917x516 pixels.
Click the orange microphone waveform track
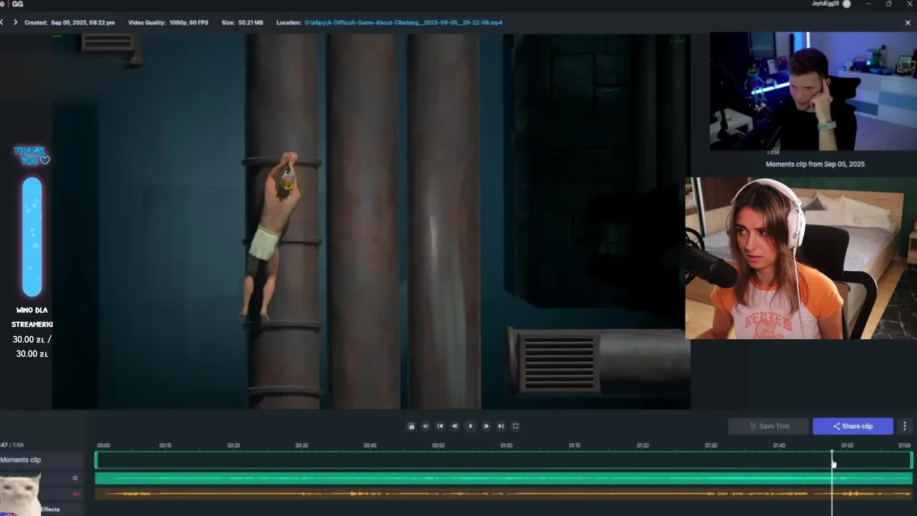pyautogui.click(x=504, y=494)
